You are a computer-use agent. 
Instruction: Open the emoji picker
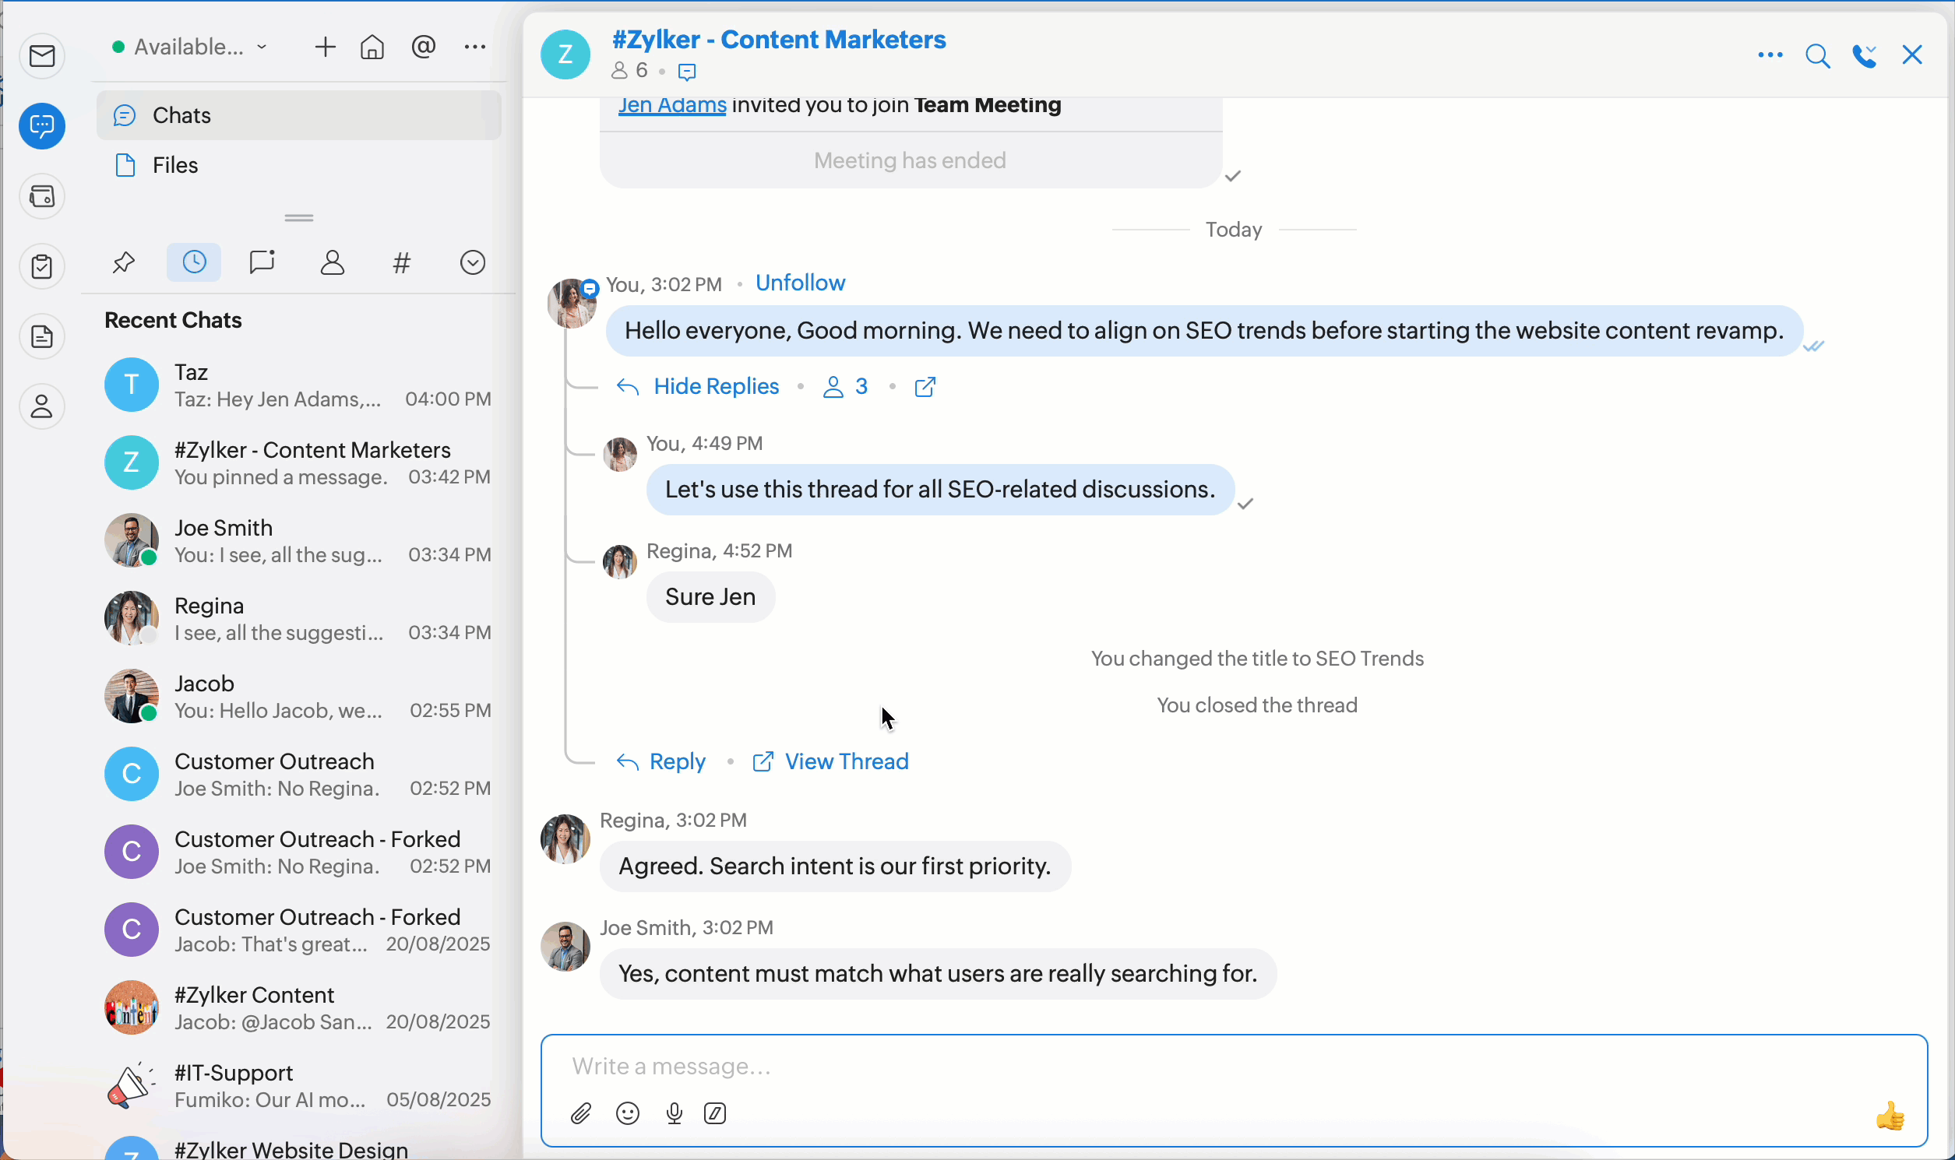(628, 1113)
